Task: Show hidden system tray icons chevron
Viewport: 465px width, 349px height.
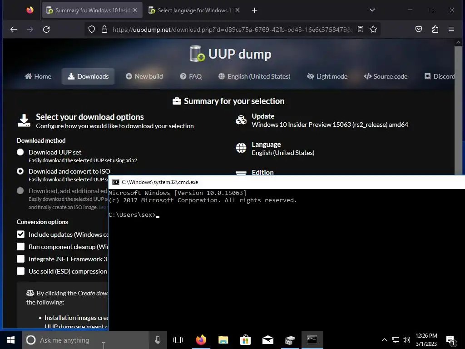Action: [384, 340]
